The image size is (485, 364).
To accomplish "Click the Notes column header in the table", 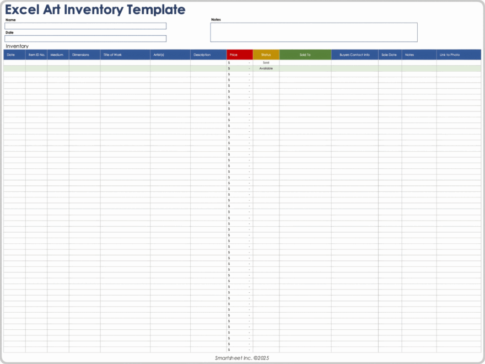I will (419, 55).
